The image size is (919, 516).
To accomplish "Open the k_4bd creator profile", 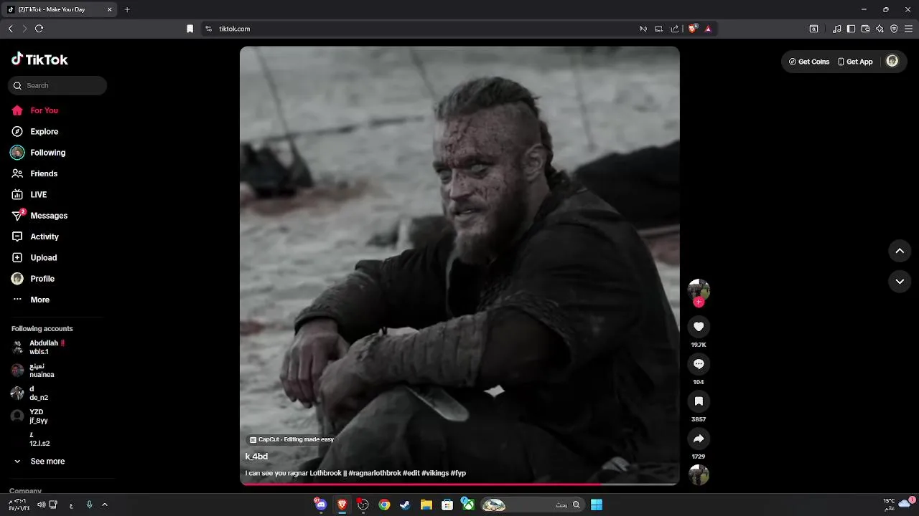I will (256, 457).
